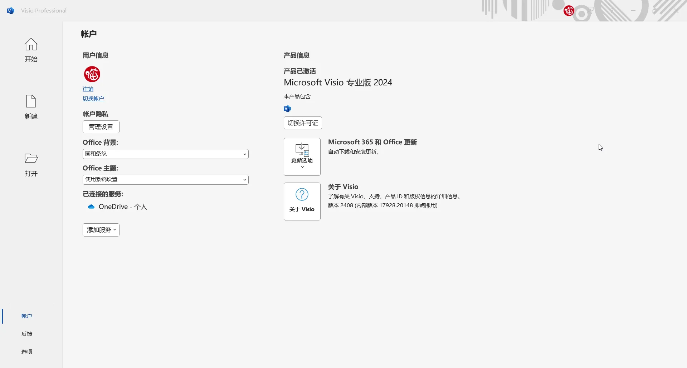687x368 pixels.
Task: Click the Visio product icon under 本产品包含
Action: point(287,109)
